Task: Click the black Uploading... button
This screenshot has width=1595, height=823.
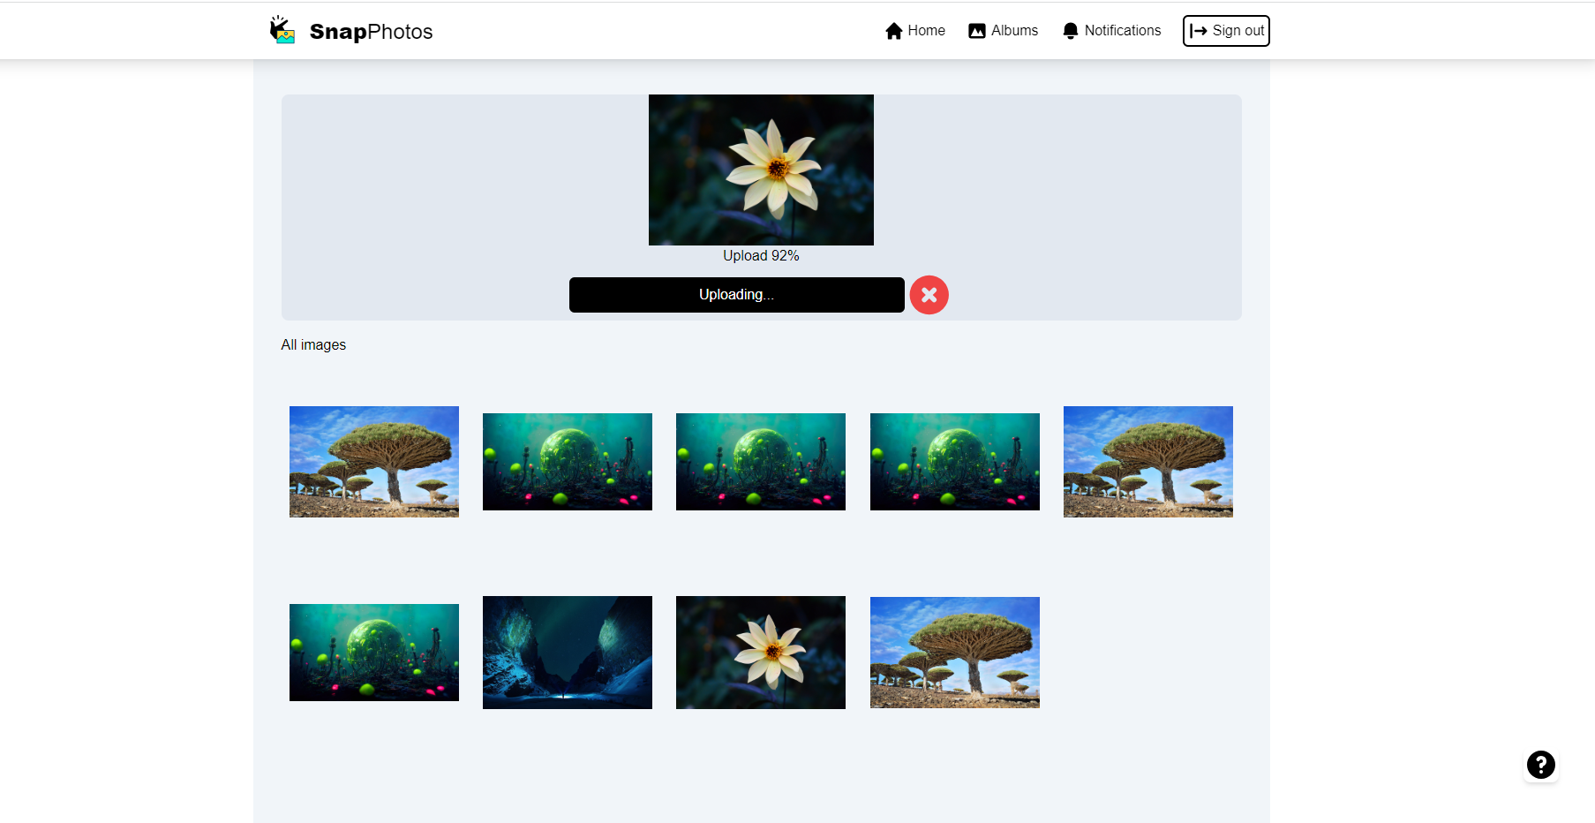Action: [736, 295]
